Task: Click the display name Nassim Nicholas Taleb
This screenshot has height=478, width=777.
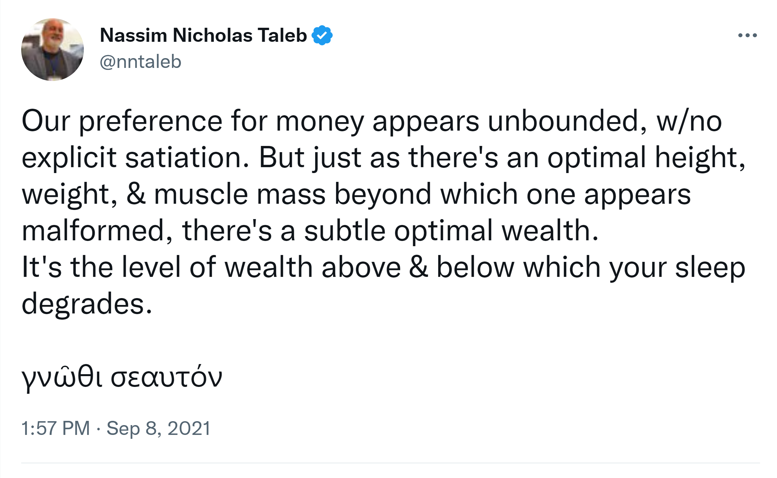Action: tap(203, 35)
